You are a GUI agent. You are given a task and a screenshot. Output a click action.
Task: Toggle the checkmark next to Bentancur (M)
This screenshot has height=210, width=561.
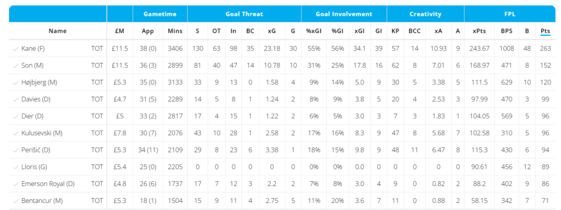(15, 201)
